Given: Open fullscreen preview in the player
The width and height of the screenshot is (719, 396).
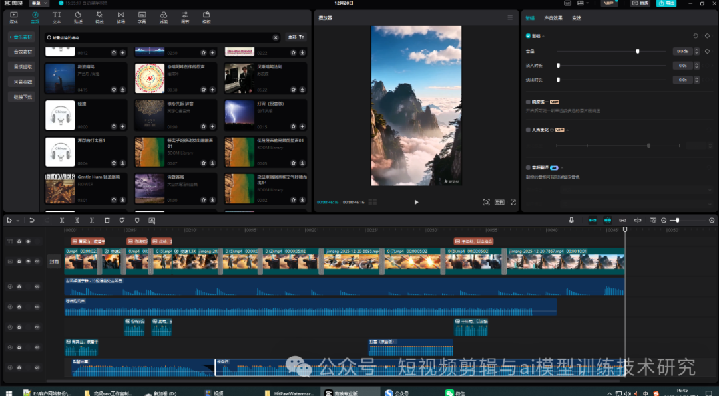Looking at the screenshot, I should 513,202.
